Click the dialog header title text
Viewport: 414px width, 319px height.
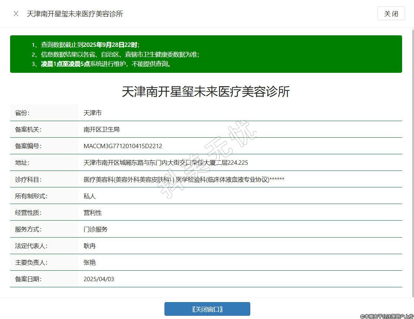(75, 14)
